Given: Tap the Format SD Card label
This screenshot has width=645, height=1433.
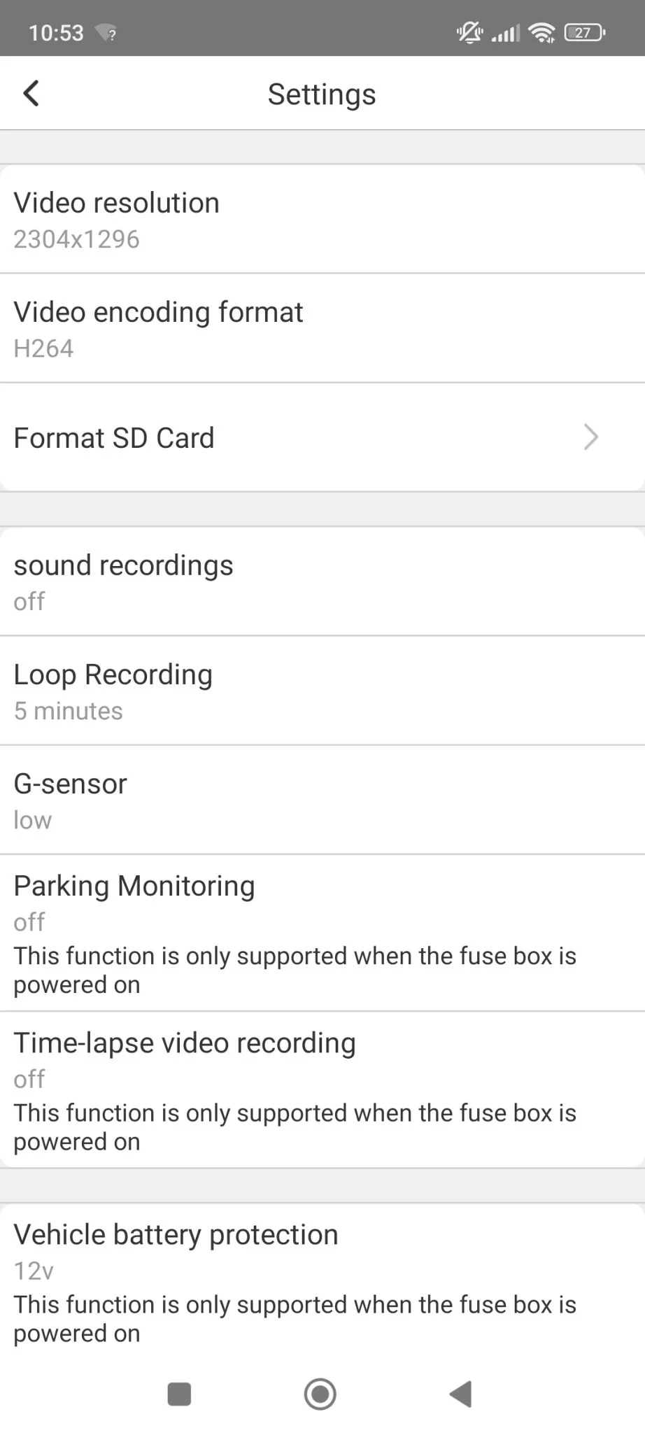Looking at the screenshot, I should [114, 438].
